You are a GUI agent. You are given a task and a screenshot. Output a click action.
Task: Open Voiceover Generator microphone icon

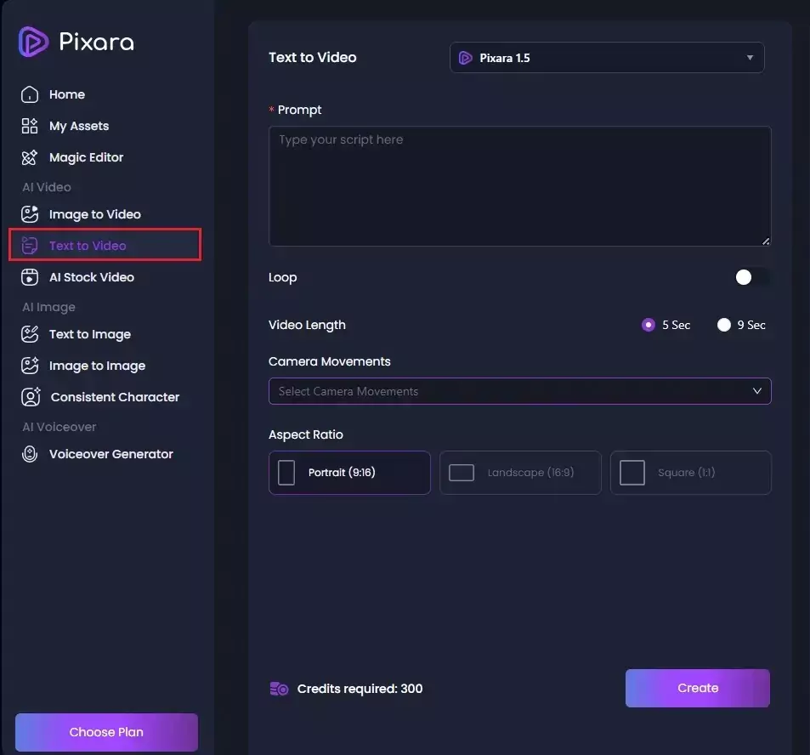tap(30, 454)
